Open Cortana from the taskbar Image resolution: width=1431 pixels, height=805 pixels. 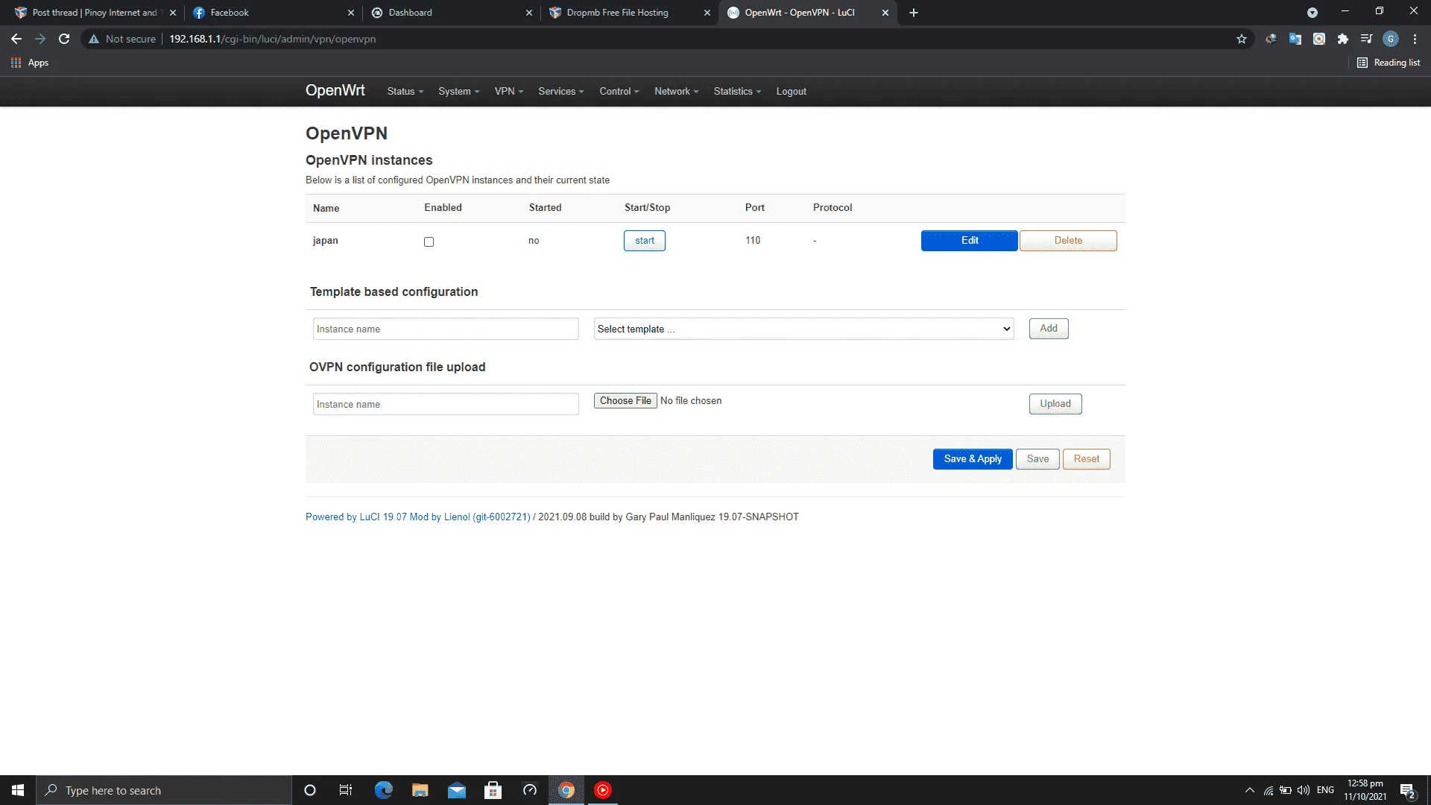coord(310,790)
